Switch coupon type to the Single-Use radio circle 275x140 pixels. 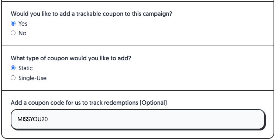(x=13, y=78)
